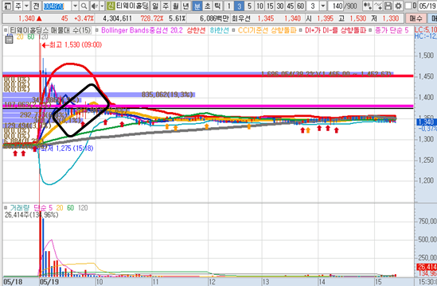The image size is (437, 286).
Task: Select 30-minute interval button
Action: tap(280, 6)
